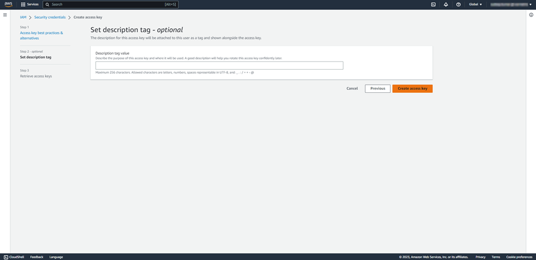Click Create access key button
This screenshot has width=536, height=260.
pyautogui.click(x=413, y=88)
